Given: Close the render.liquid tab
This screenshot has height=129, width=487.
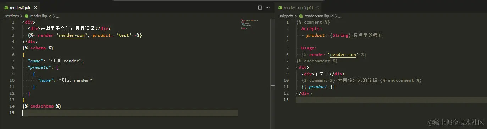Looking at the screenshot, I should [x=35, y=7].
